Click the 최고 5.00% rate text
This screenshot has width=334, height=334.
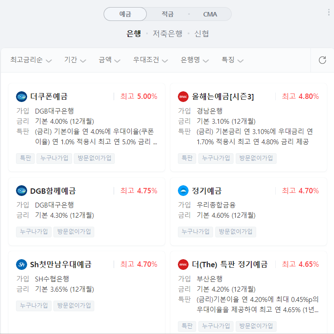point(139,96)
